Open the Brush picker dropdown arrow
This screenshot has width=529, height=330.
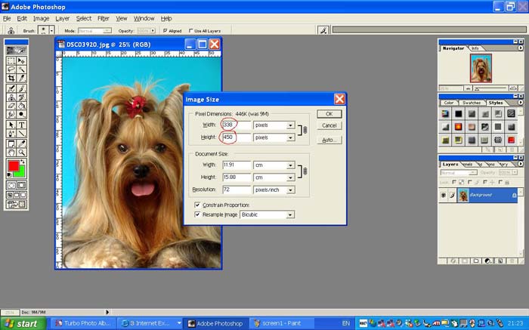pyautogui.click(x=51, y=31)
